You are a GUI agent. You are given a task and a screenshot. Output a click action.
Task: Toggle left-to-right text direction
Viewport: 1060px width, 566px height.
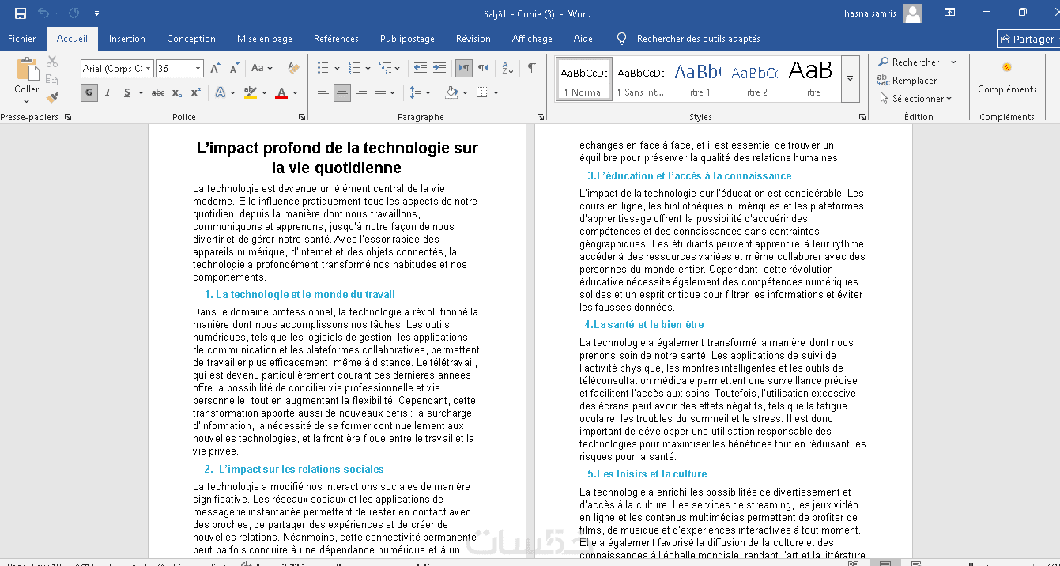coord(464,68)
